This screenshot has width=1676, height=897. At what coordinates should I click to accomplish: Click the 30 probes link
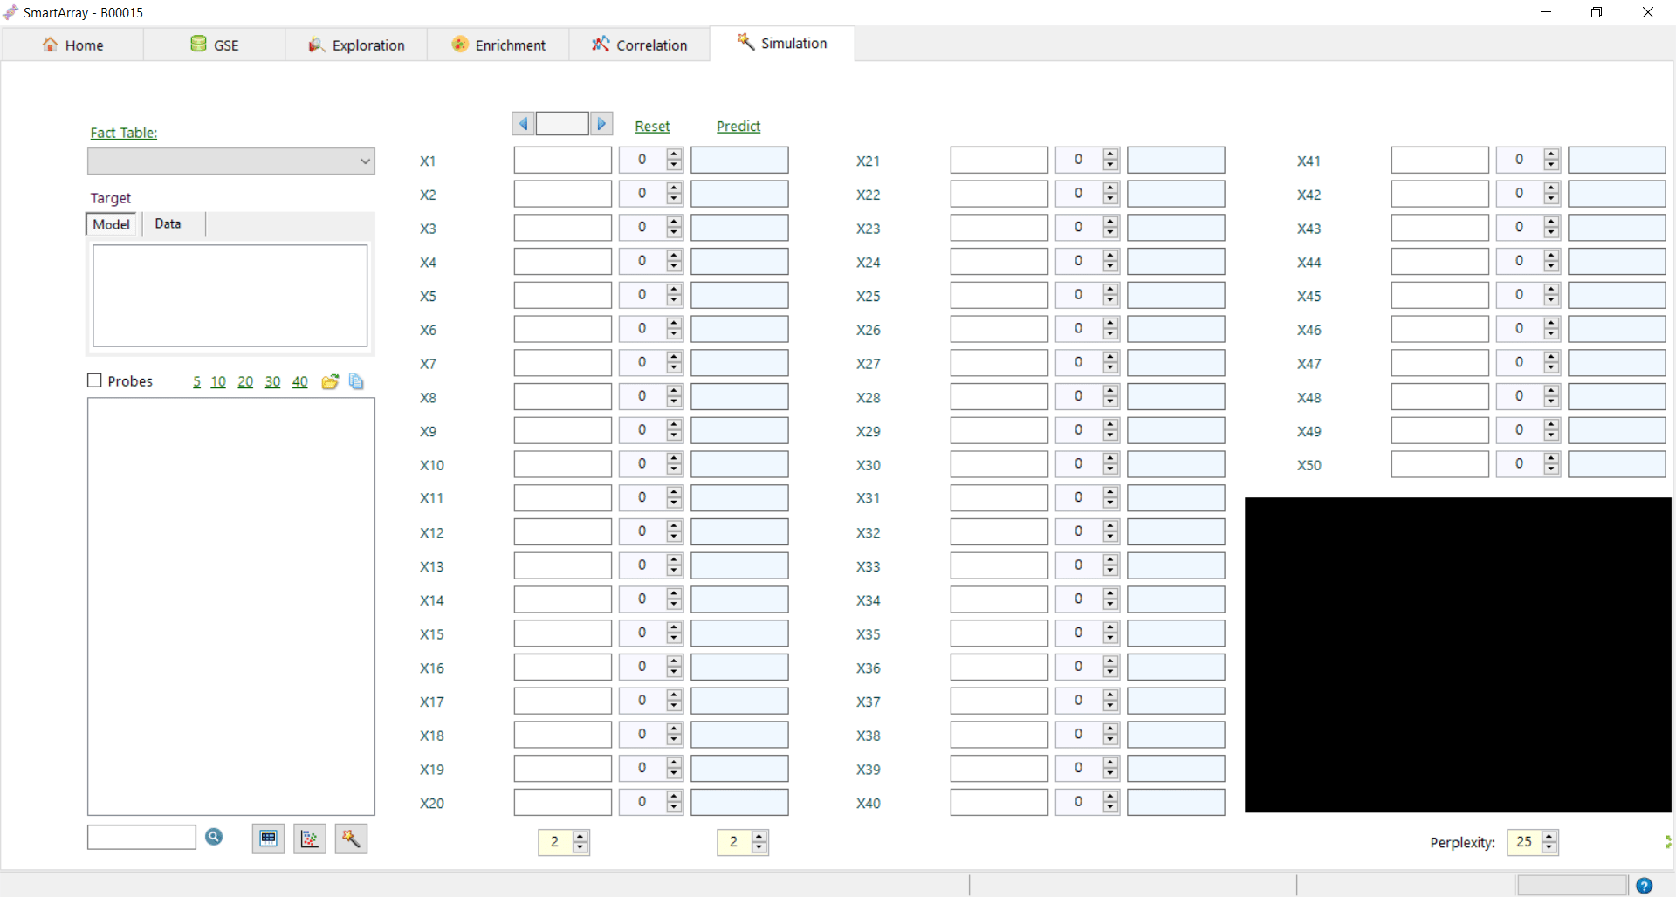point(272,381)
